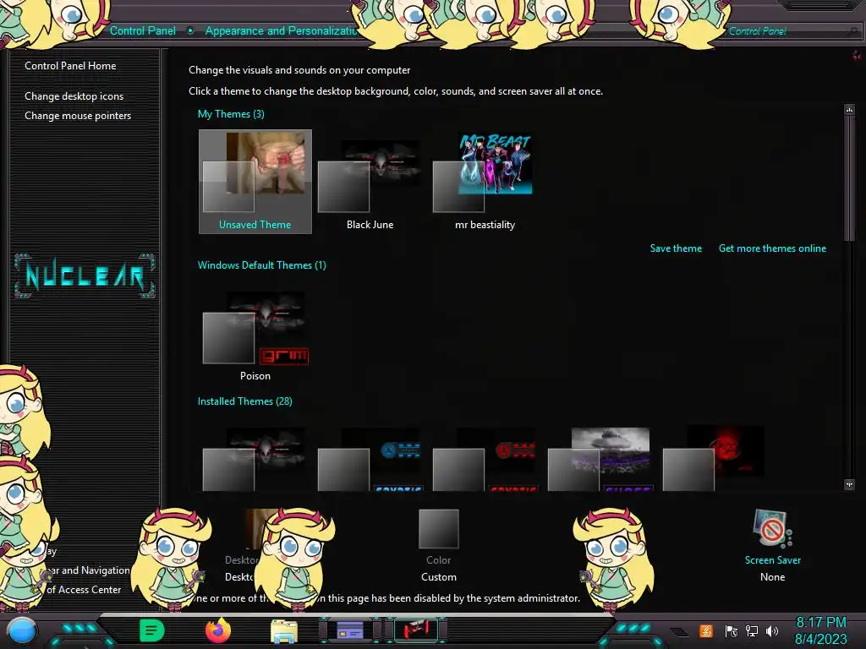
Task: Switch to the Personalization window taskbar button
Action: click(350, 630)
